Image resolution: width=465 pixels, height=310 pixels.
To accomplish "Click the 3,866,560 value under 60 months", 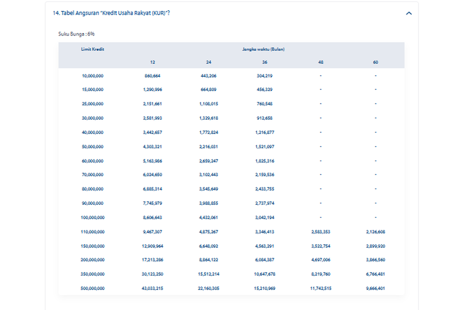I will (375, 260).
